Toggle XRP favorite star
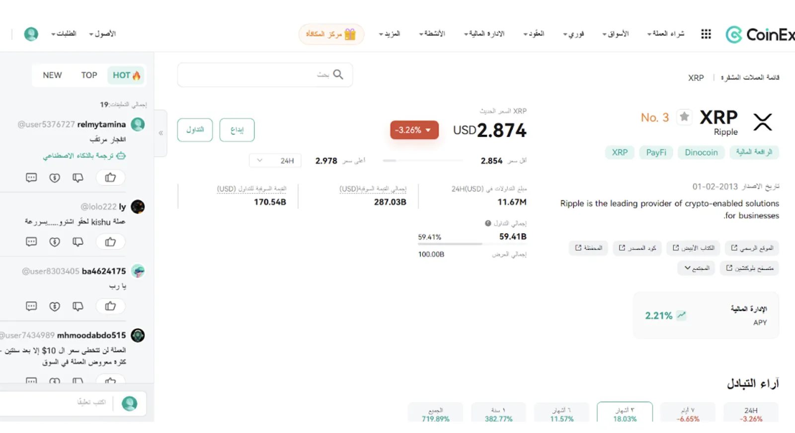The height and width of the screenshot is (433, 795). [684, 117]
